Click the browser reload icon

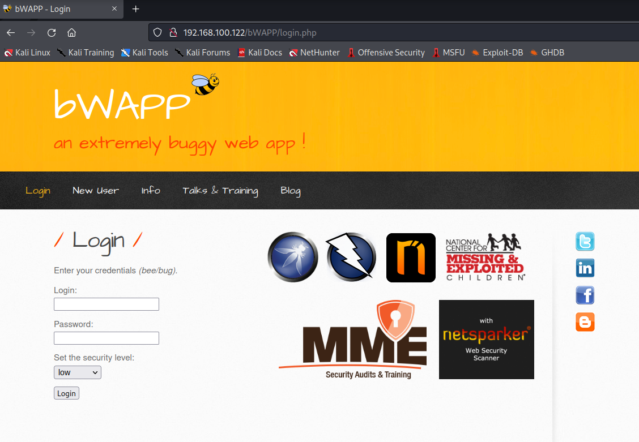[x=52, y=33]
